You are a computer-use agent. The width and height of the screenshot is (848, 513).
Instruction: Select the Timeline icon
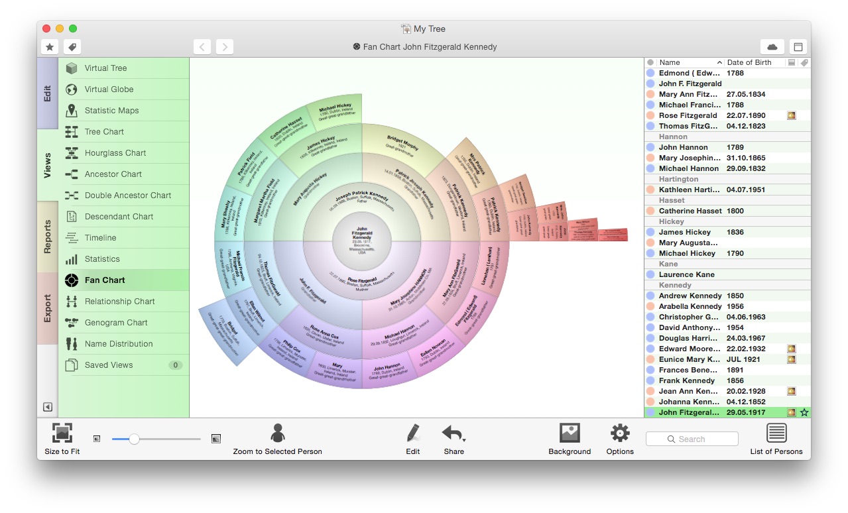click(x=72, y=238)
